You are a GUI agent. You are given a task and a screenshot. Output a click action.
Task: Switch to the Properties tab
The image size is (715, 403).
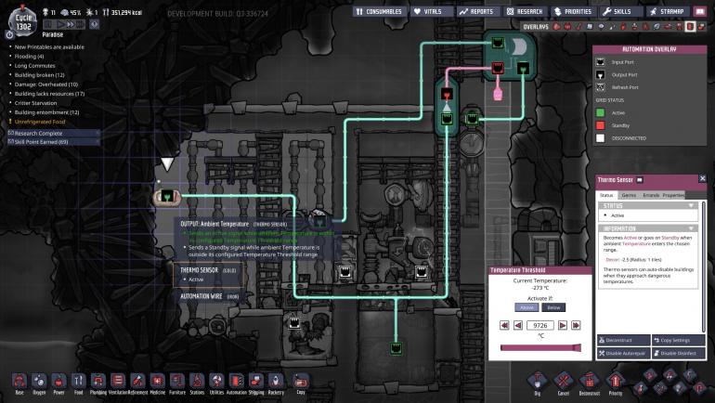pos(673,195)
